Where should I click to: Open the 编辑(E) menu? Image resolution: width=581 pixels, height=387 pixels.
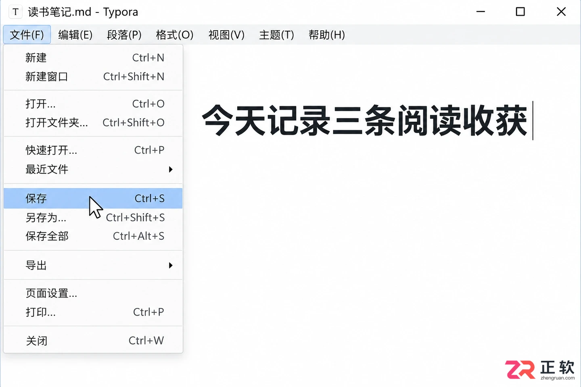click(75, 35)
